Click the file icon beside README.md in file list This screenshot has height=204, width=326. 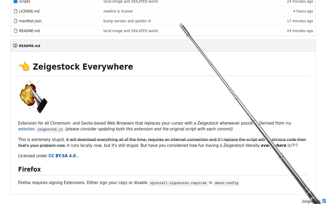(x=16, y=31)
